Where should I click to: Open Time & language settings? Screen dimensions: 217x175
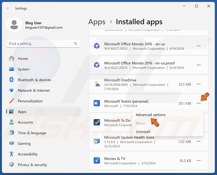point(43,133)
